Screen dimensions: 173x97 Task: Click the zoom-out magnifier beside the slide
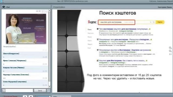tap(170, 51)
